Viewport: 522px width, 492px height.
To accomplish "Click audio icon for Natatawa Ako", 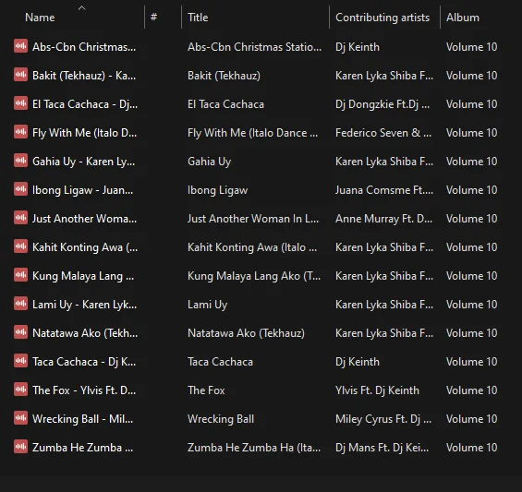I will tap(20, 332).
